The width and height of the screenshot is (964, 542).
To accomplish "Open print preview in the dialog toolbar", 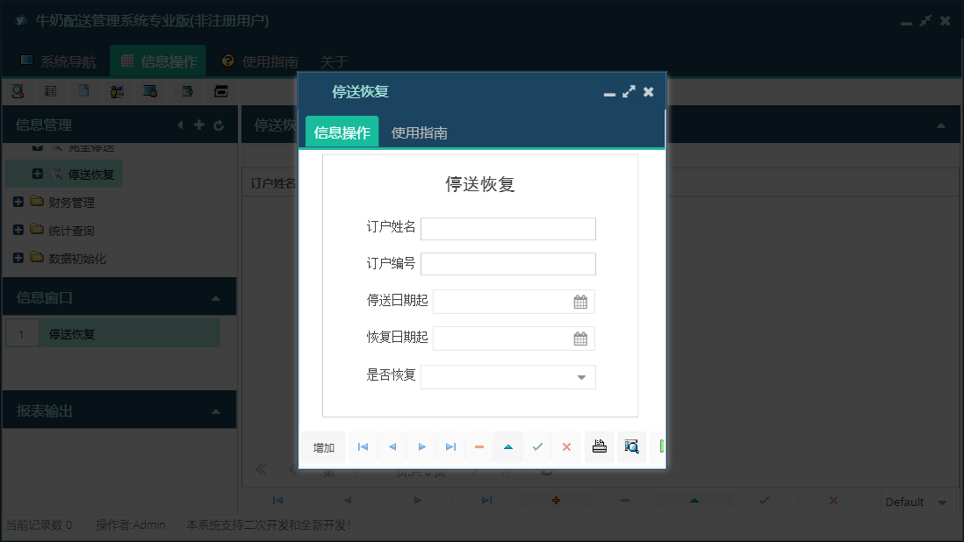I will click(631, 446).
